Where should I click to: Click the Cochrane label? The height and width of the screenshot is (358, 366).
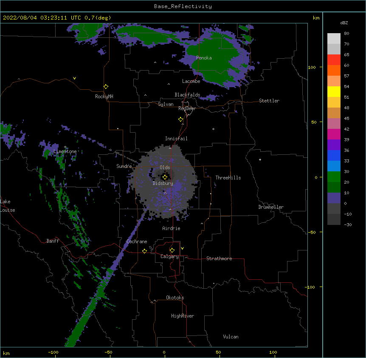click(x=137, y=242)
